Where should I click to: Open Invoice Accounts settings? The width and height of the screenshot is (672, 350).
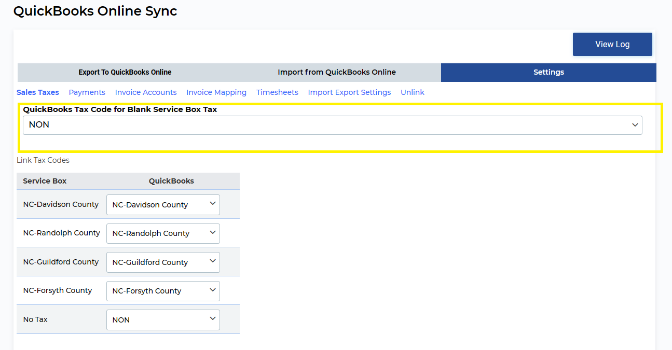(x=146, y=92)
